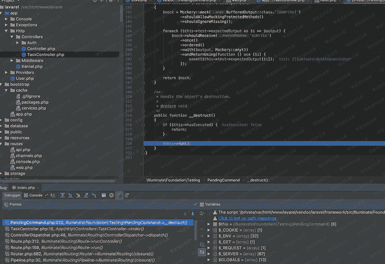
Task: Expand the $this variable node
Action: coord(209,224)
